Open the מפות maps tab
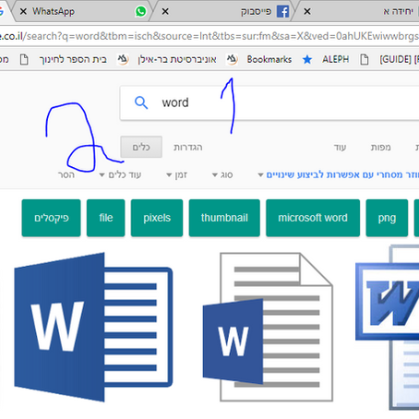Viewport: 419px width, 419px height. pos(380,148)
